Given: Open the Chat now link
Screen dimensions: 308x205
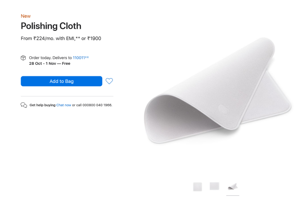Looking at the screenshot, I should click(64, 105).
